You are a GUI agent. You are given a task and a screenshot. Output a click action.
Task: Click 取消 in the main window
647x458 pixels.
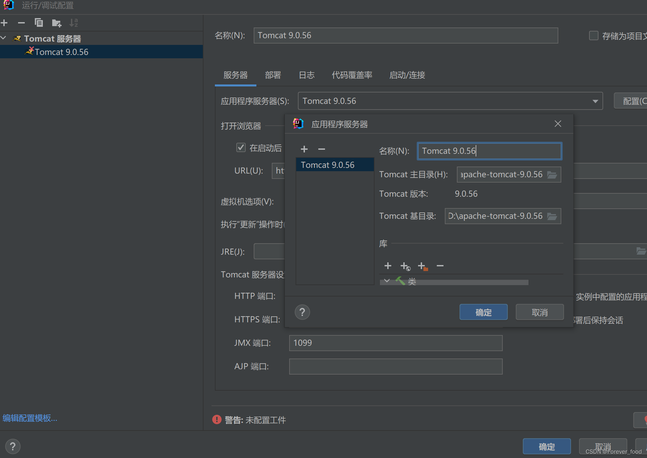603,447
